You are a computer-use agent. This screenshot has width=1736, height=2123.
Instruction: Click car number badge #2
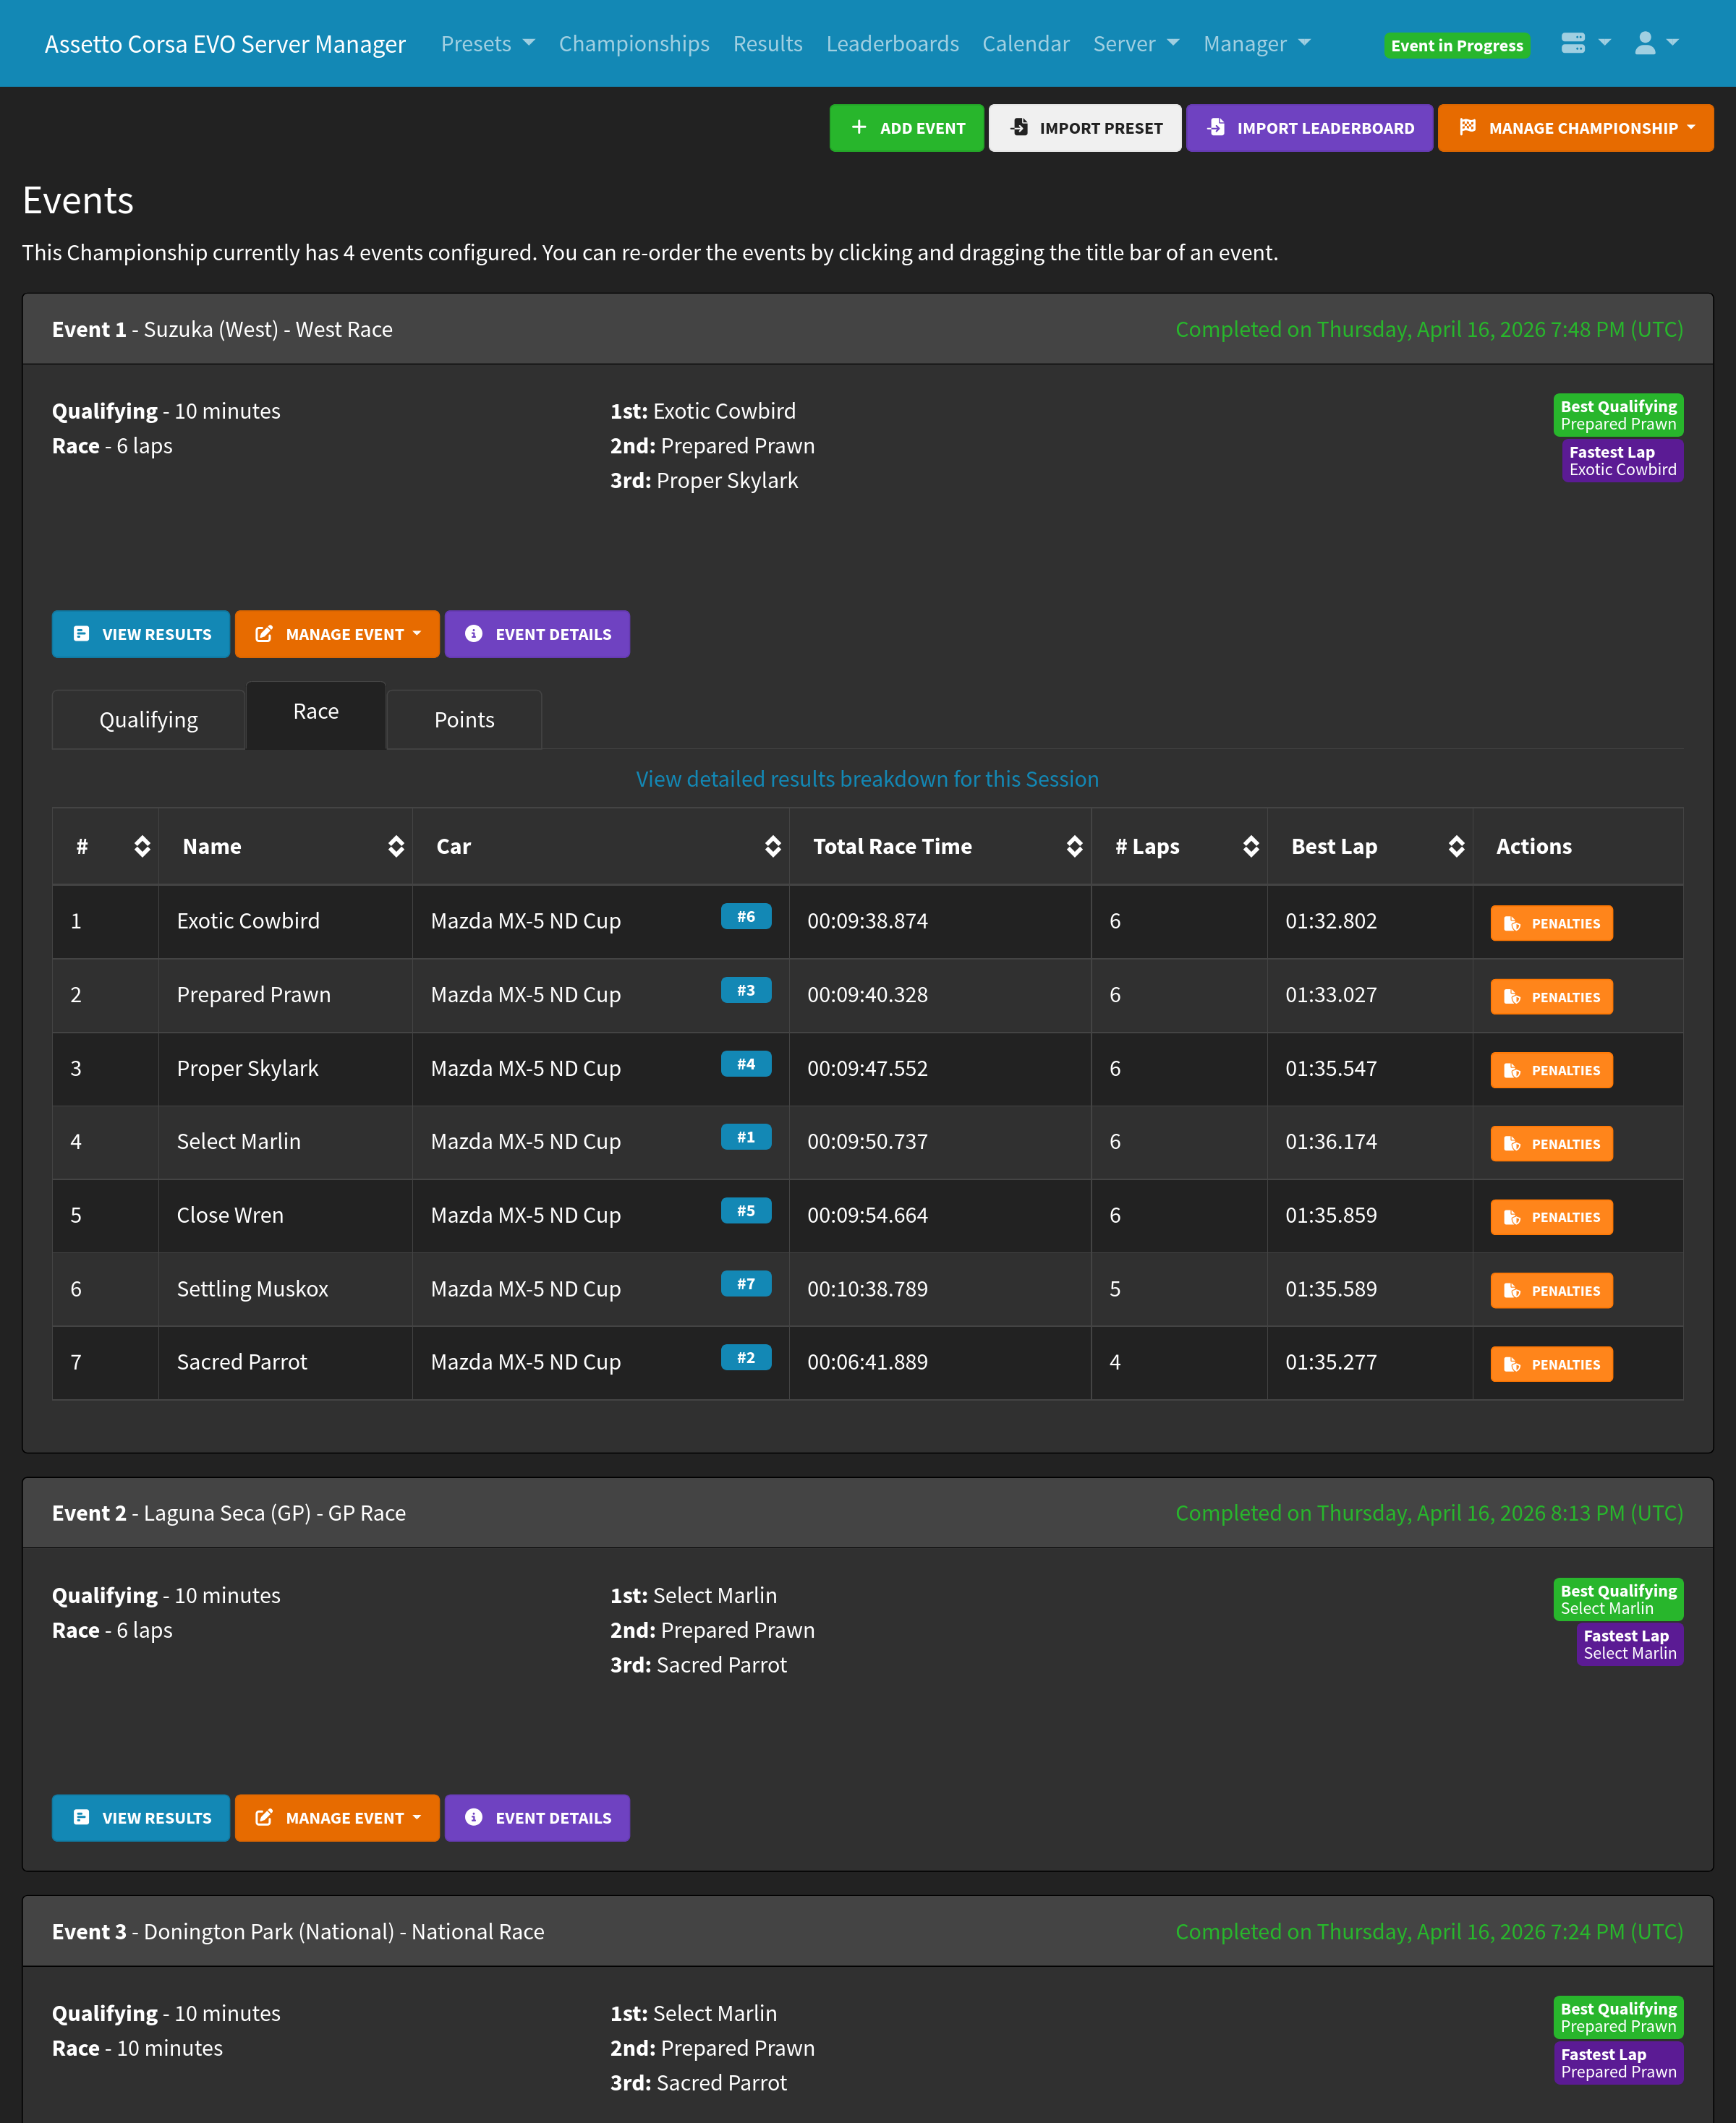(x=746, y=1357)
